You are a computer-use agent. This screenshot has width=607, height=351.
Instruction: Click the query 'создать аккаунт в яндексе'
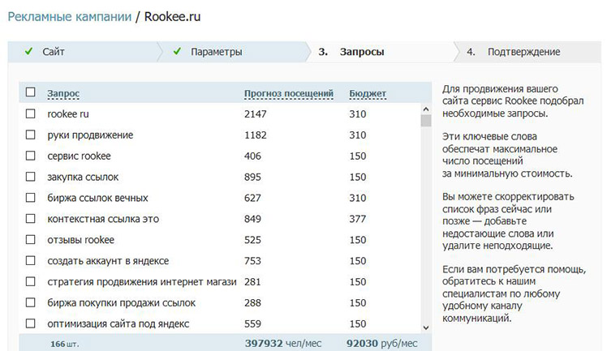108,261
